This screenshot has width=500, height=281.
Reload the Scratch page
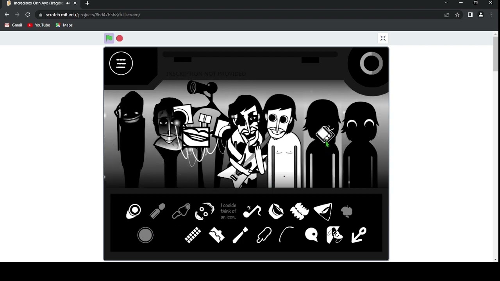click(27, 14)
